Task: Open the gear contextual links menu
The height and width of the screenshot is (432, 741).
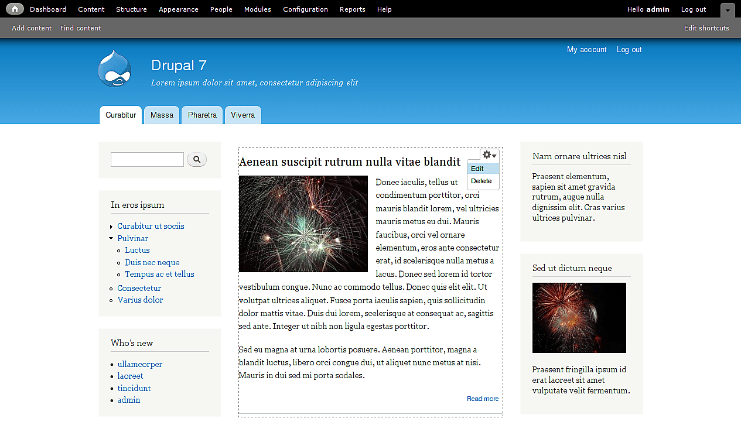Action: click(490, 155)
